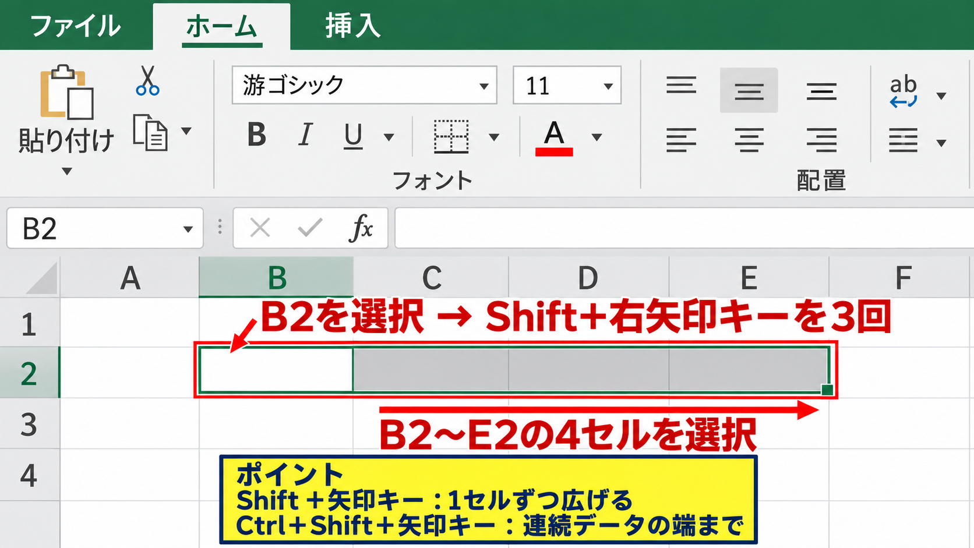Expand underline style dropdown arrow
The height and width of the screenshot is (548, 974).
[389, 137]
